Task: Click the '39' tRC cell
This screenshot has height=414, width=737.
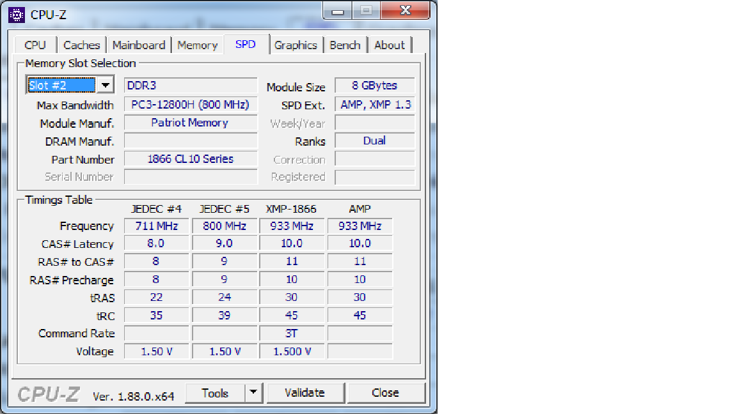Action: [x=225, y=316]
